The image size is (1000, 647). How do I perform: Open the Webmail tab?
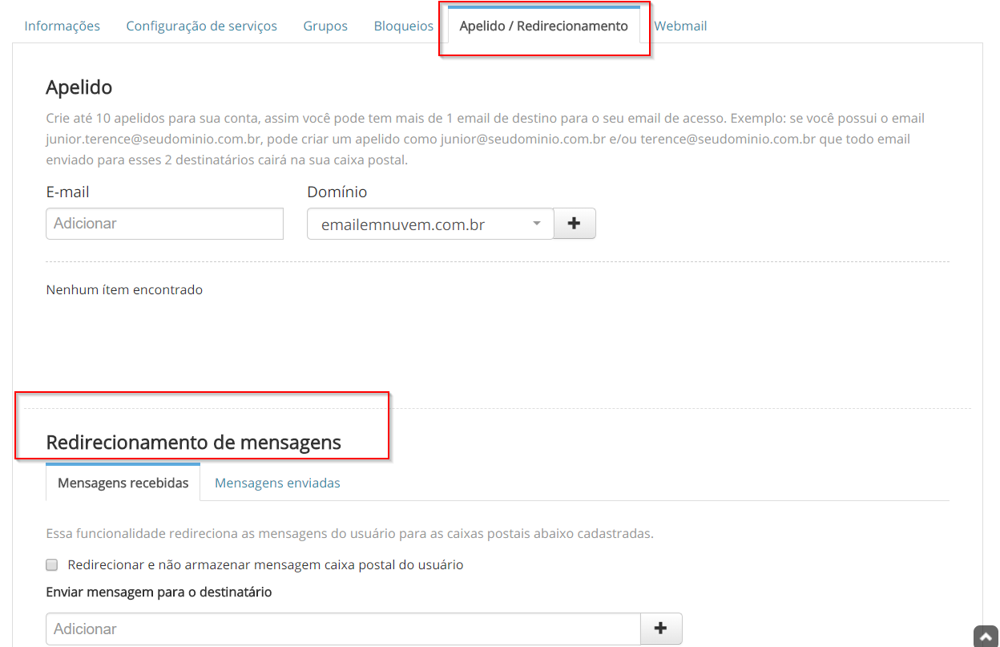(680, 26)
